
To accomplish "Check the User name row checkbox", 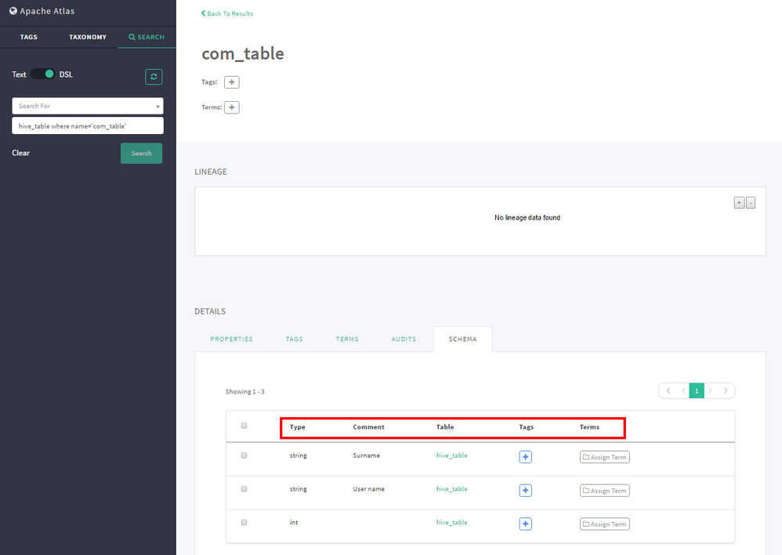I will pos(244,488).
